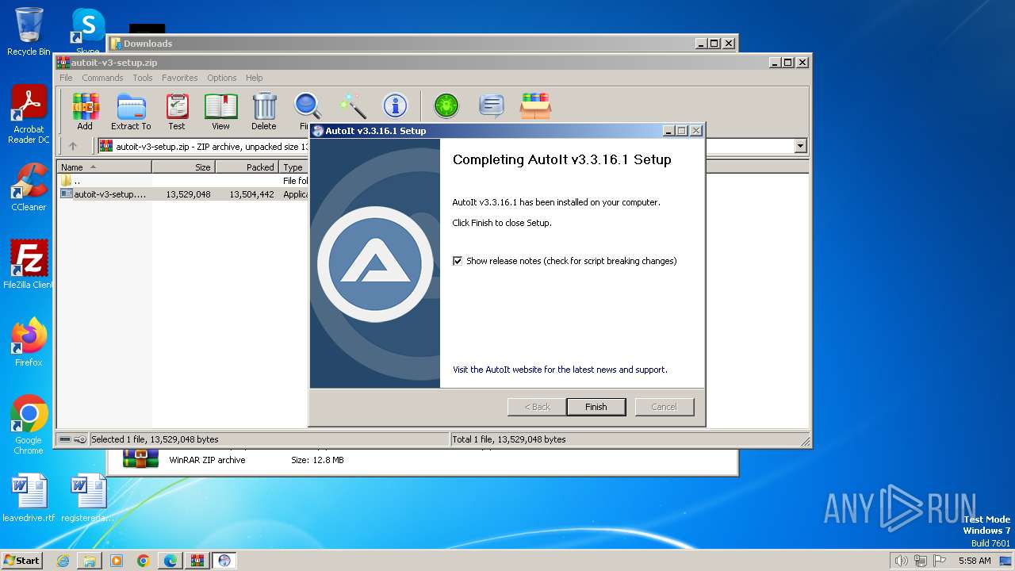Image resolution: width=1015 pixels, height=571 pixels.
Task: Click the Info toolbar icon
Action: [x=395, y=105]
